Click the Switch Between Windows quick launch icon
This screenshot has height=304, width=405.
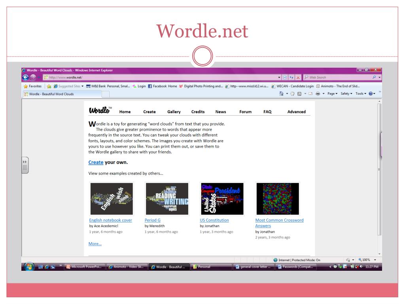click(53, 267)
